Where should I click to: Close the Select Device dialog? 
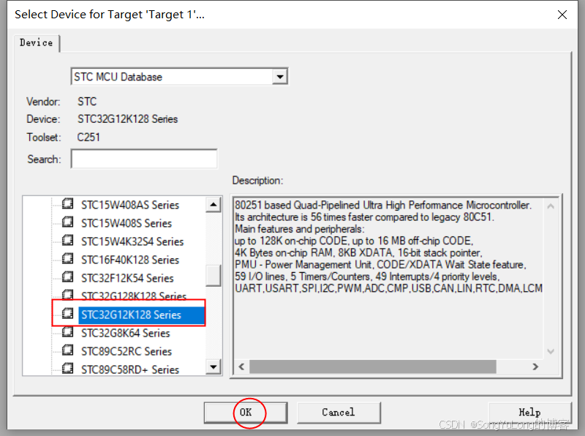[x=562, y=15]
